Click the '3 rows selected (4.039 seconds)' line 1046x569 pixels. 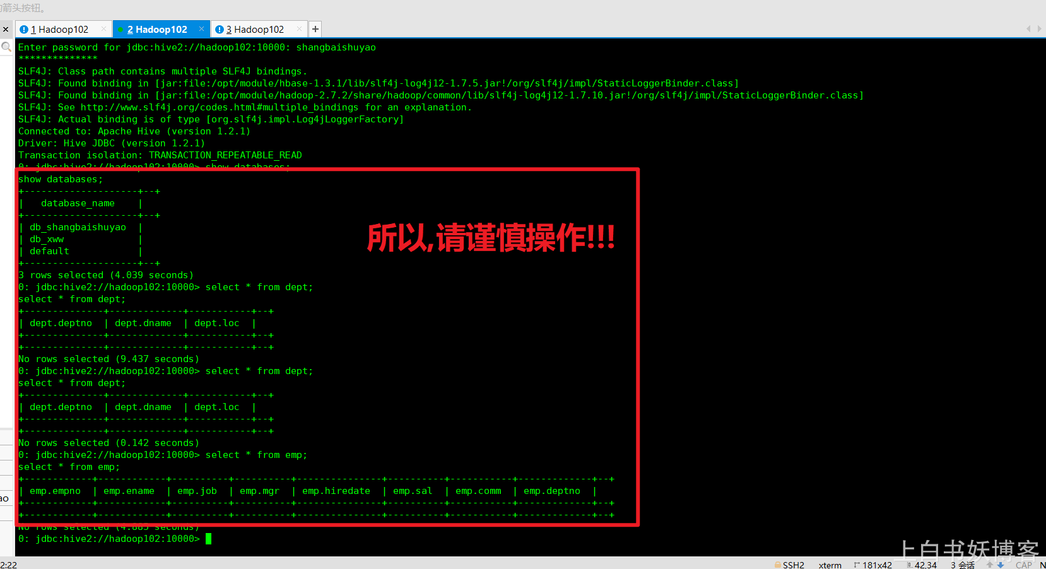click(106, 275)
